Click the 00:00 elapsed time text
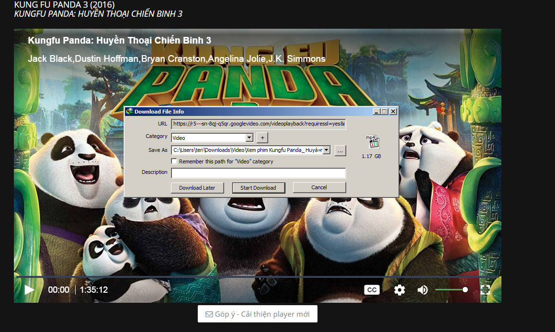The height and width of the screenshot is (332, 555). point(59,290)
